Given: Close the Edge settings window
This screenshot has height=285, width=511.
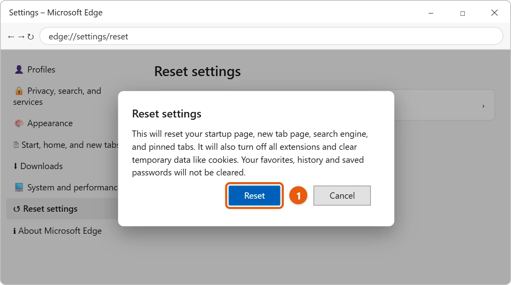Looking at the screenshot, I should (x=494, y=13).
